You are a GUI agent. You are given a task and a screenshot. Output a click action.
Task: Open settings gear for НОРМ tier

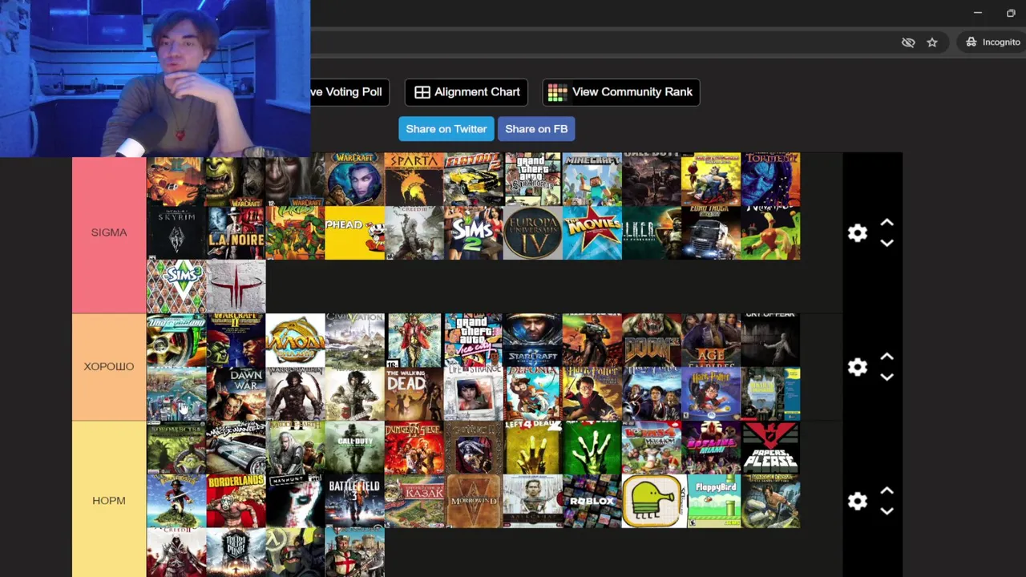[858, 501]
